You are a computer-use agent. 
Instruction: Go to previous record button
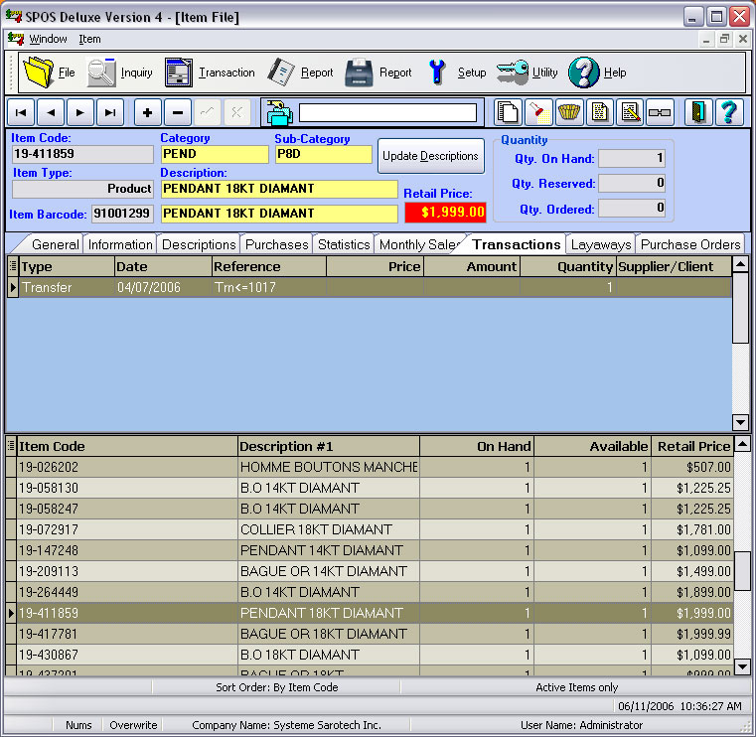click(x=51, y=113)
